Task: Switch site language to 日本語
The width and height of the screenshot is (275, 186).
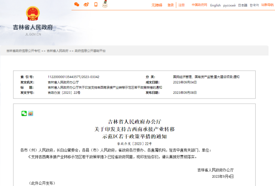Action: (x=243, y=5)
